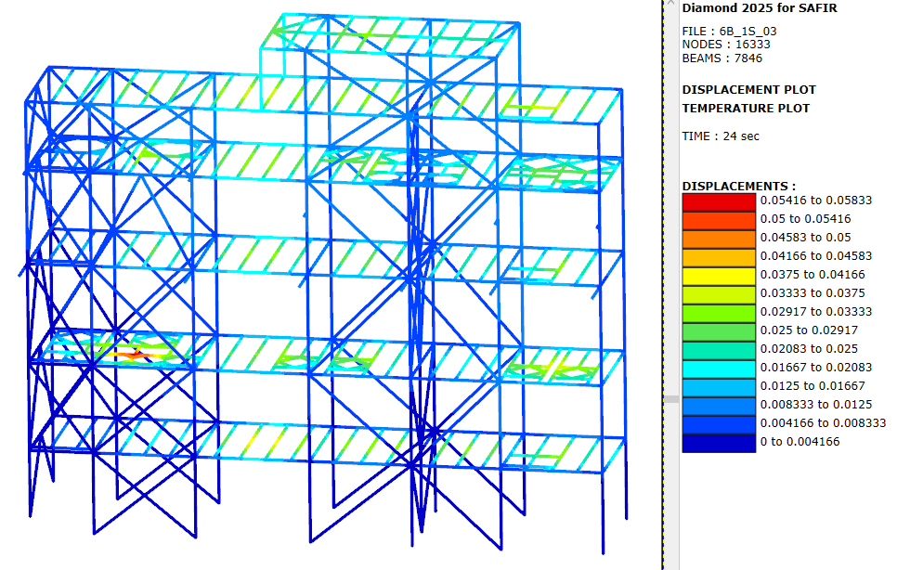Select the orange-red 0.05 to 0.05416 swatch
The image size is (897, 570).
pyautogui.click(x=719, y=220)
